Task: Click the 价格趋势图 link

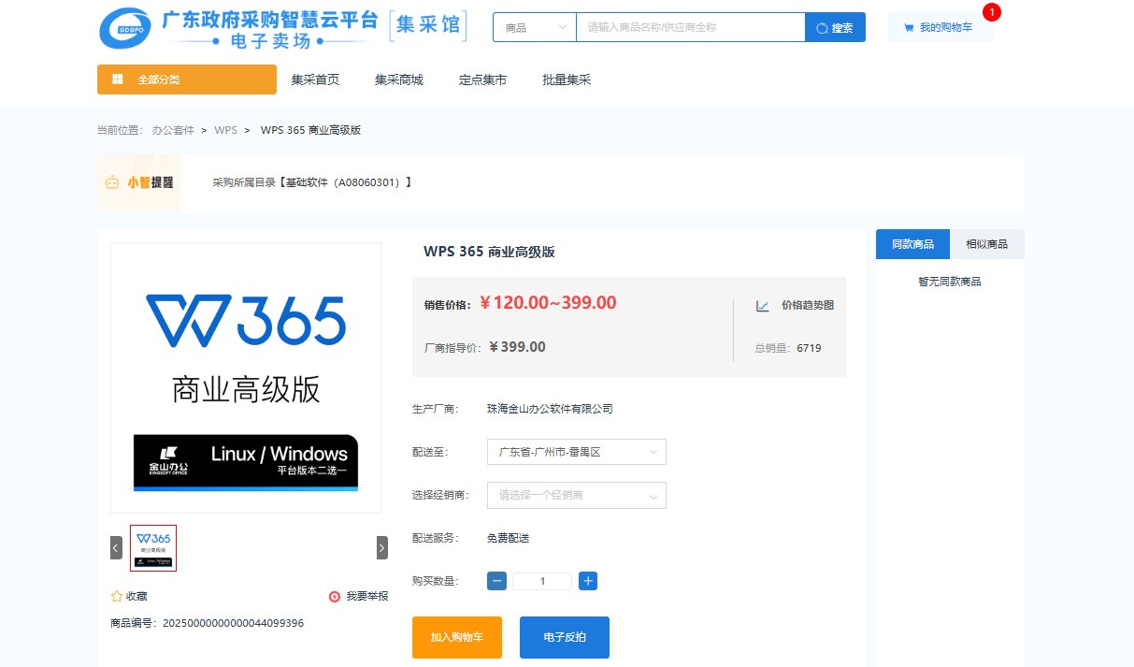Action: coord(808,306)
